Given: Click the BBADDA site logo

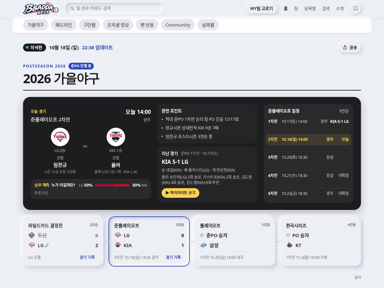Looking at the screenshot, I should pyautogui.click(x=41, y=9).
